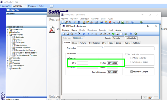The height and width of the screenshot is (100, 167).
Task: Click the green refresh icon in Embarque toolbar
Action: click(x=113, y=34)
